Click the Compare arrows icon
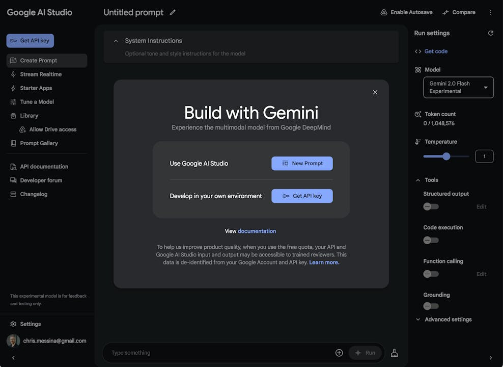 445,13
